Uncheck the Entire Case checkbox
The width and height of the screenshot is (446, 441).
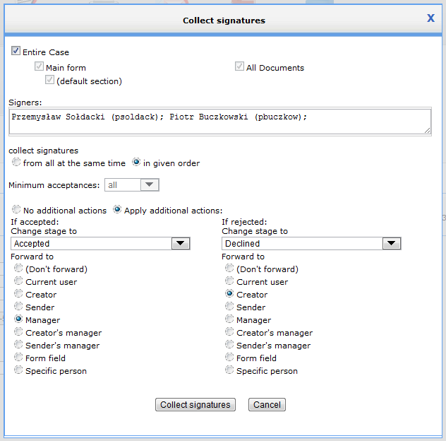pyautogui.click(x=16, y=52)
